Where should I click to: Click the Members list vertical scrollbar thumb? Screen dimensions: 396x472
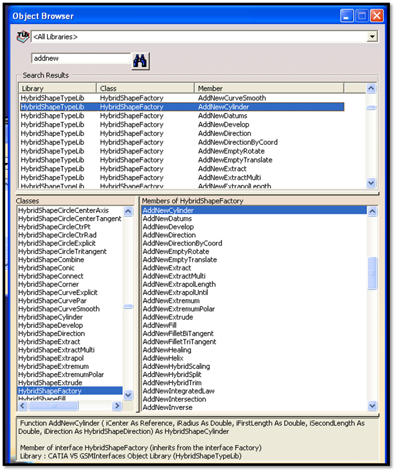point(372,273)
